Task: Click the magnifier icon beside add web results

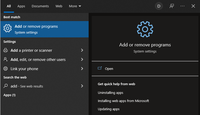Action: [5, 86]
